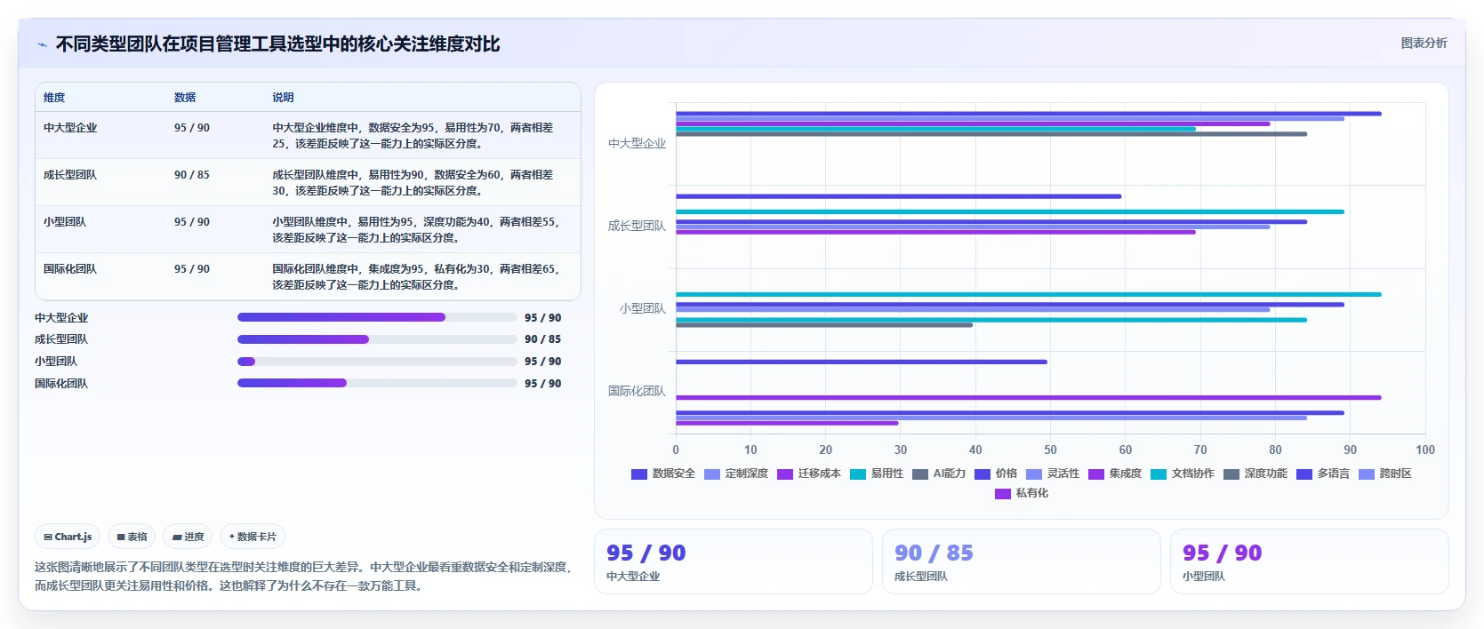Viewport: 1484px width, 629px height.
Task: Toggle the 价格 legend item
Action: [996, 474]
